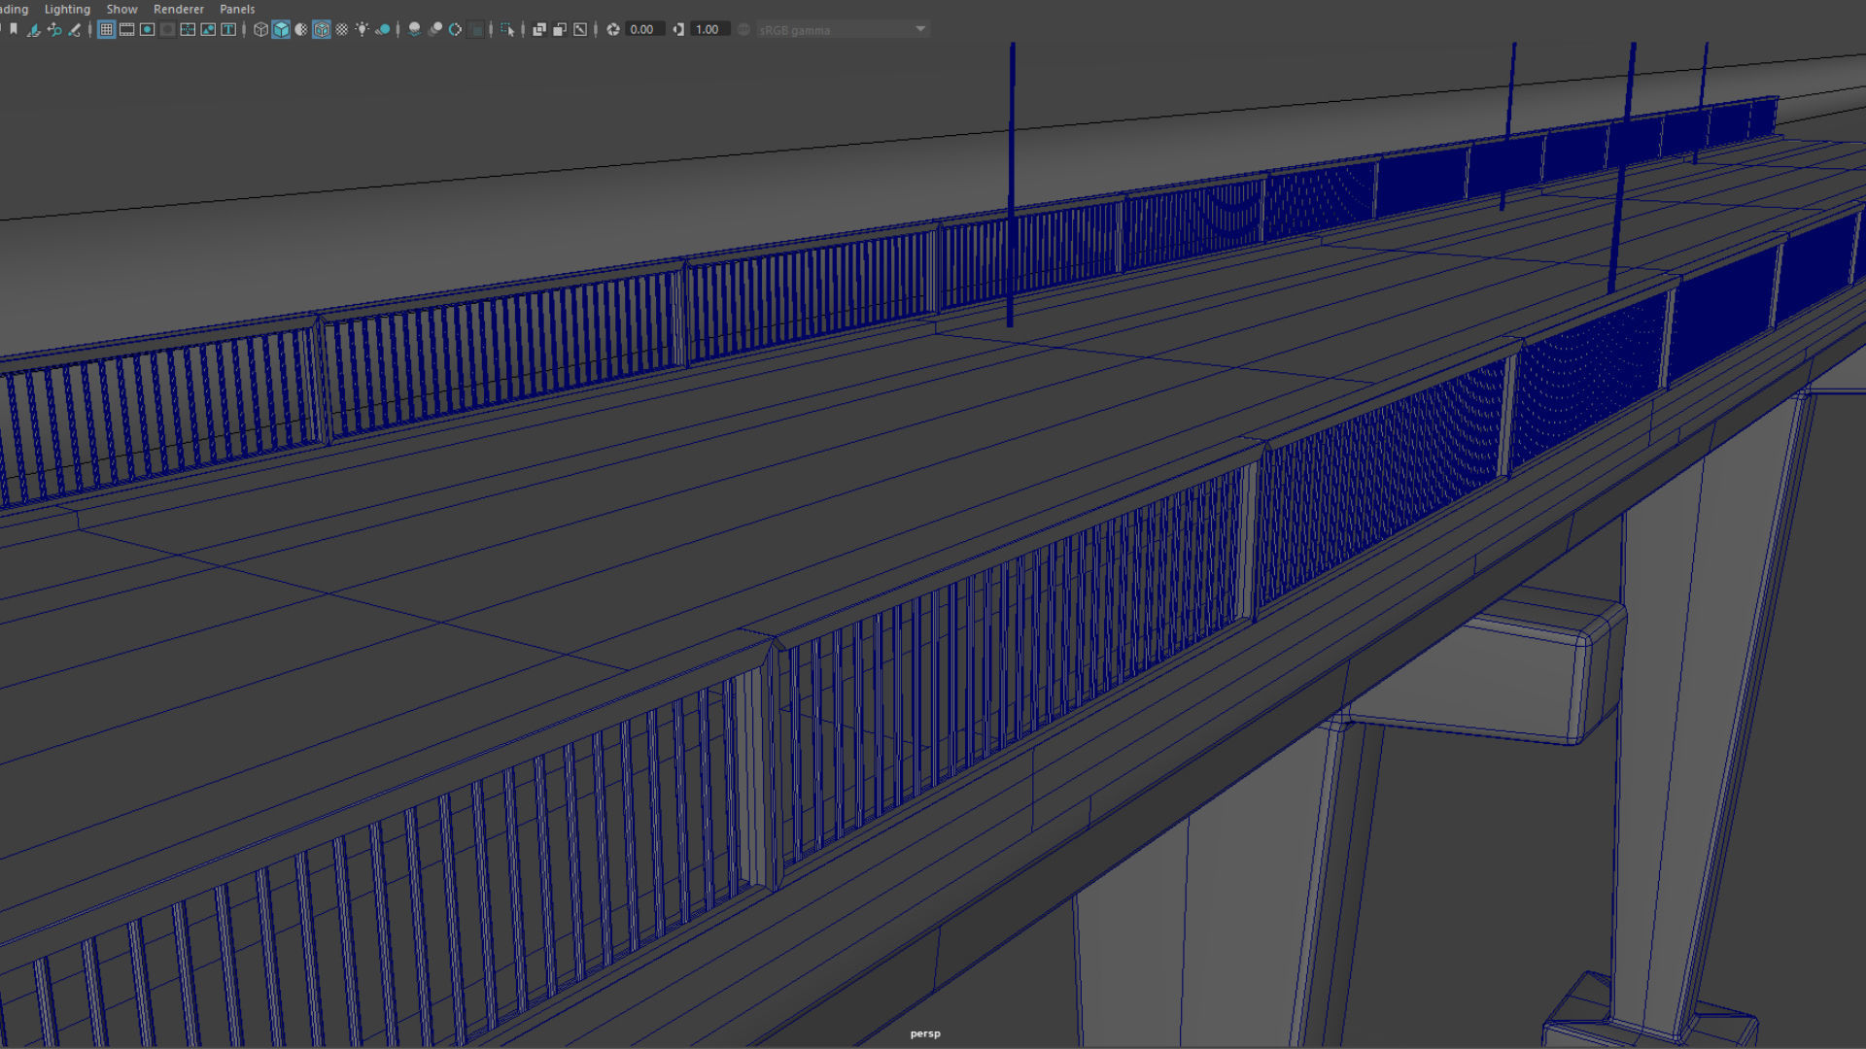Click X-Ray Active Components icon
This screenshot has width=1866, height=1049.
[560, 29]
